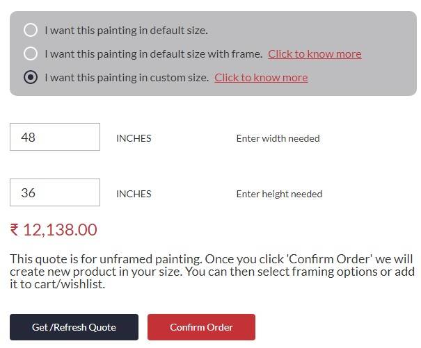Select the custom size radio button

[x=31, y=77]
